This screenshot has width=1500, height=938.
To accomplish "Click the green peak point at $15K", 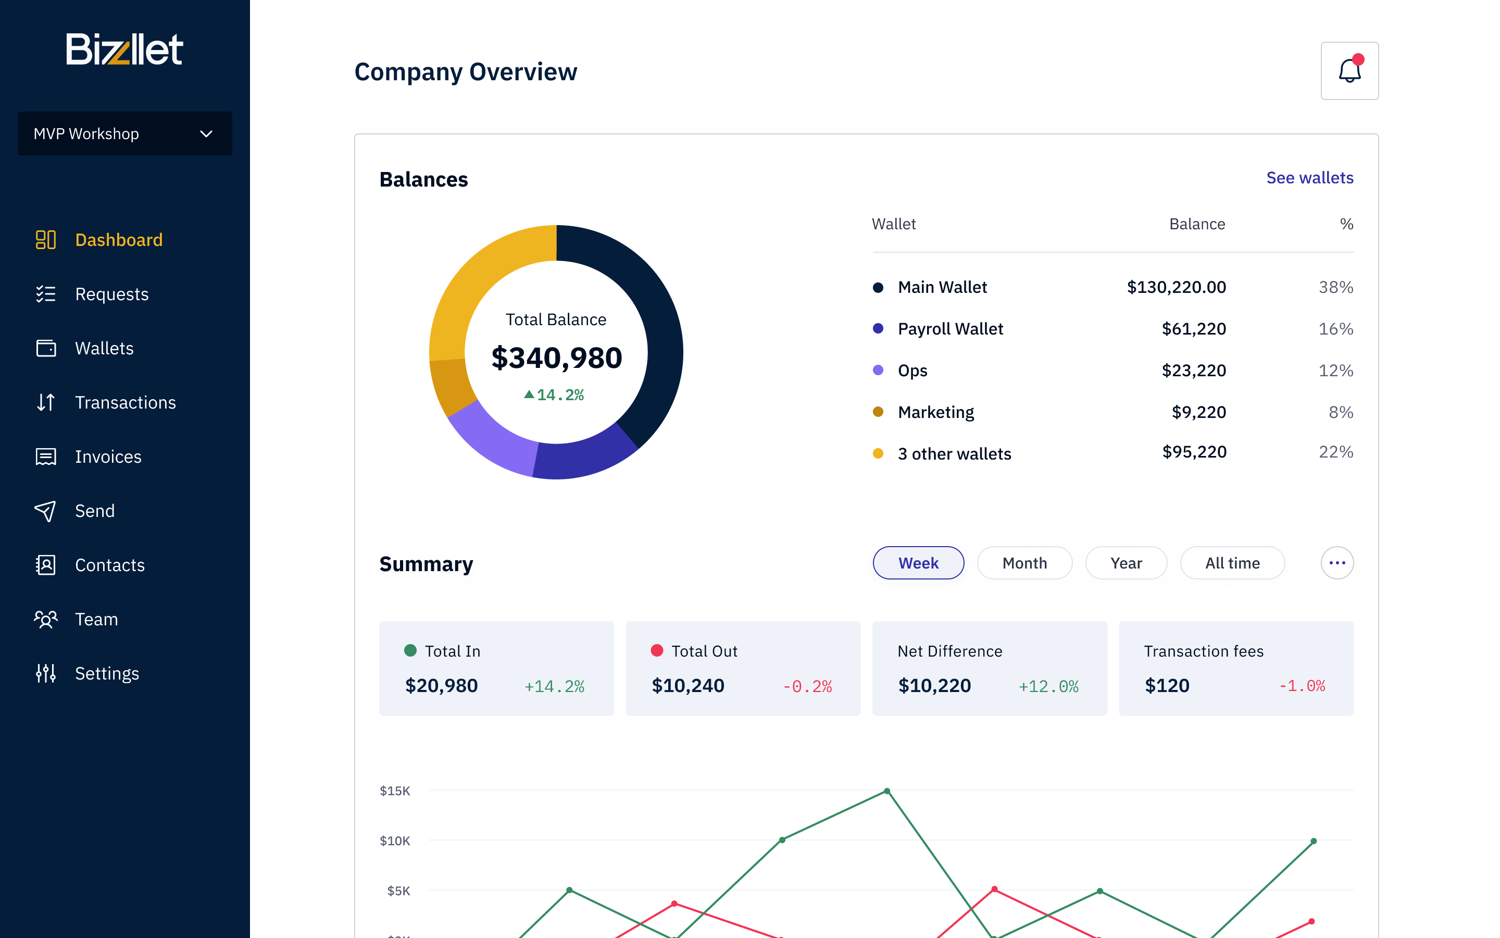I will [887, 791].
